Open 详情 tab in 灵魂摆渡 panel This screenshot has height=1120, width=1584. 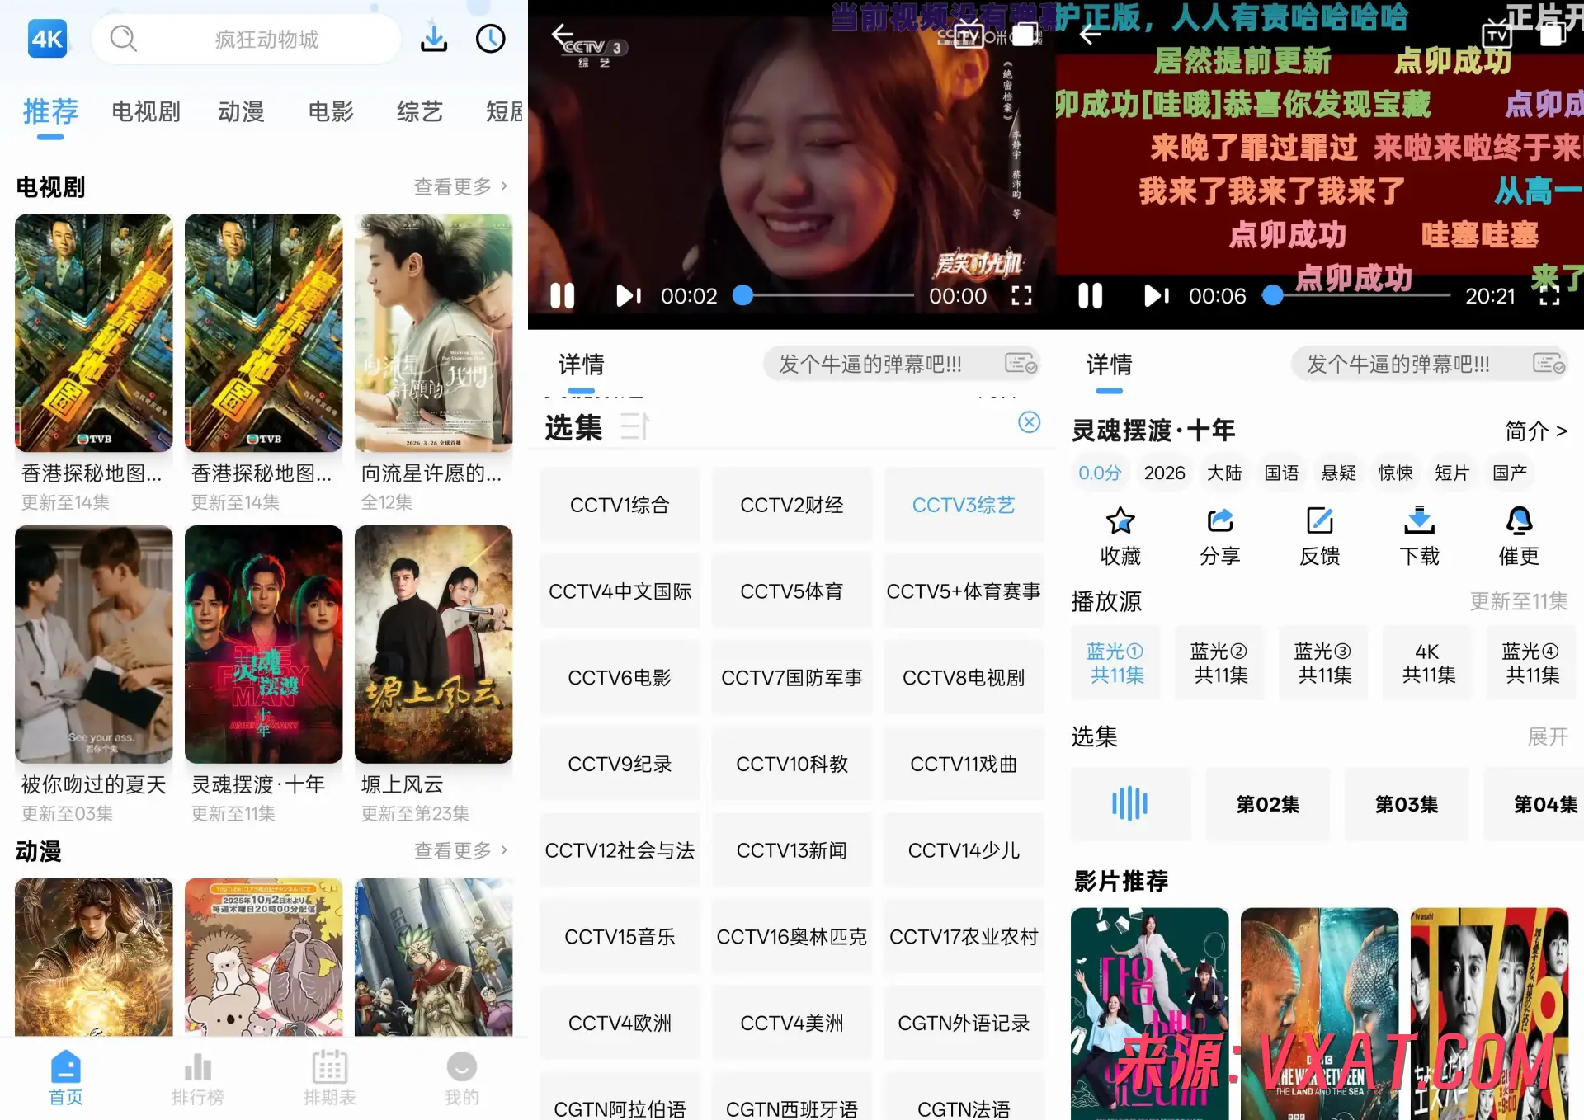point(1109,365)
